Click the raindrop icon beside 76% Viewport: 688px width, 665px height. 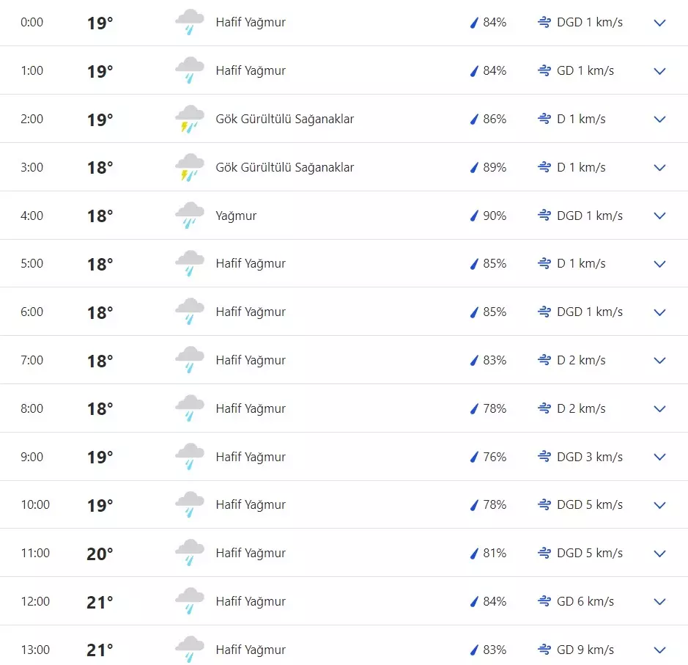(x=473, y=457)
